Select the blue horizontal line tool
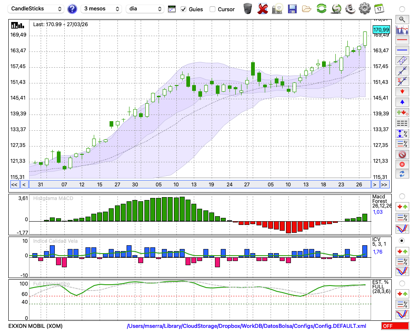415x332 pixels. (x=402, y=50)
